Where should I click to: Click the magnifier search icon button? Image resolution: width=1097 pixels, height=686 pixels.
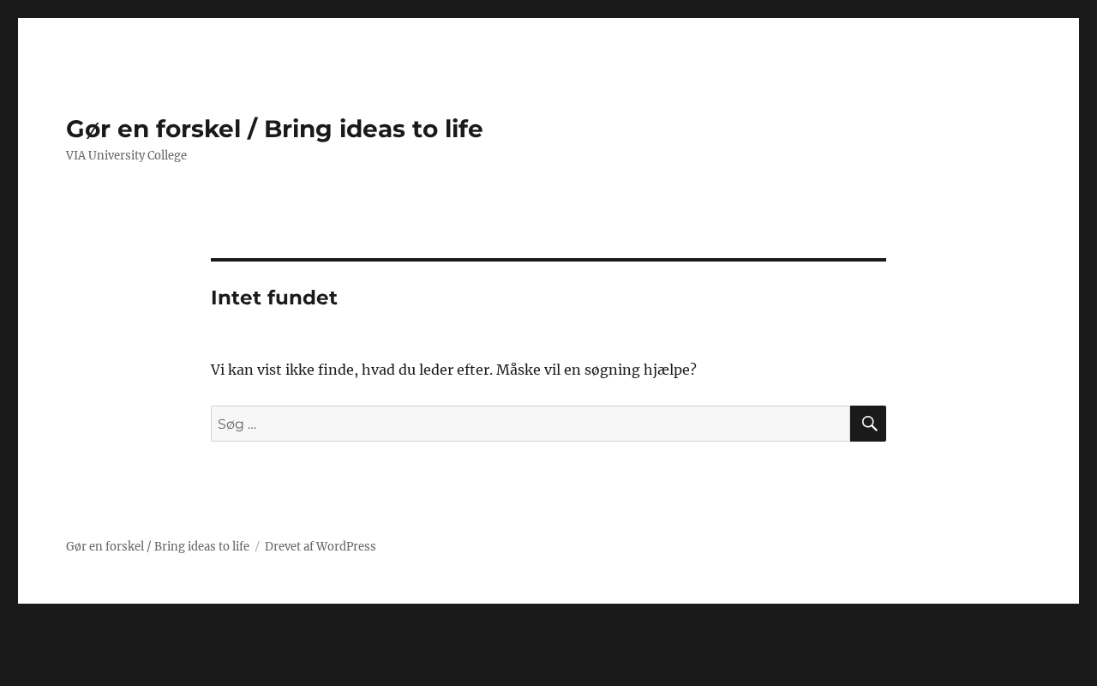coord(868,424)
